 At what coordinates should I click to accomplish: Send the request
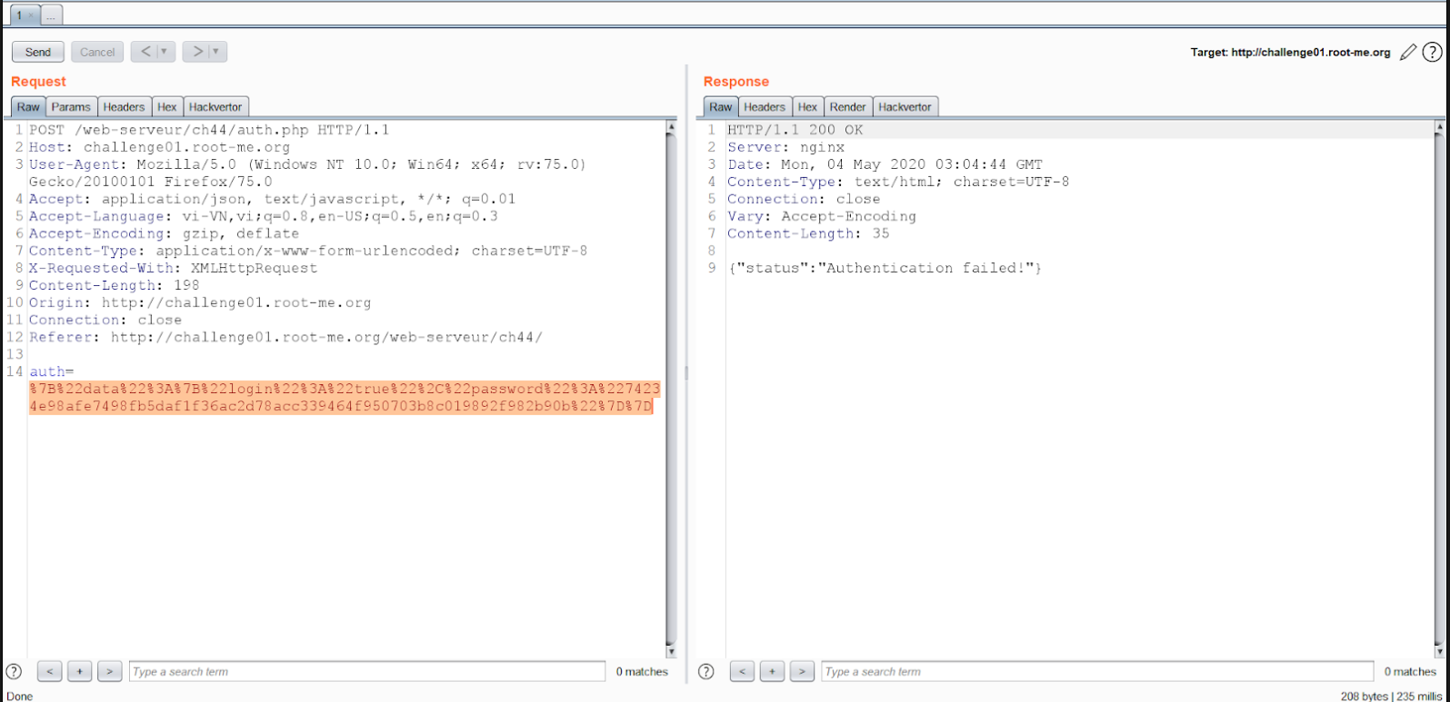click(38, 52)
